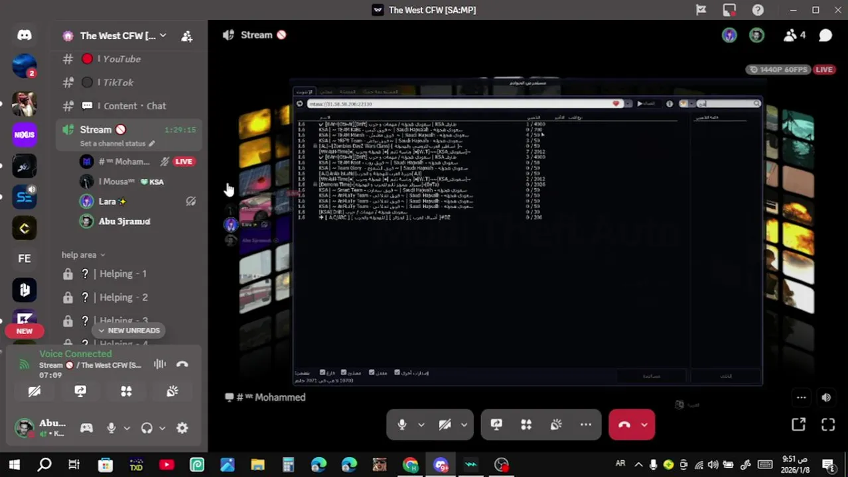848x477 pixels.
Task: Toggle mute on call control bar
Action: coord(402,425)
